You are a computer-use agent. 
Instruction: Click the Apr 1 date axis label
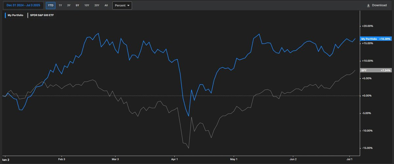[174, 159]
